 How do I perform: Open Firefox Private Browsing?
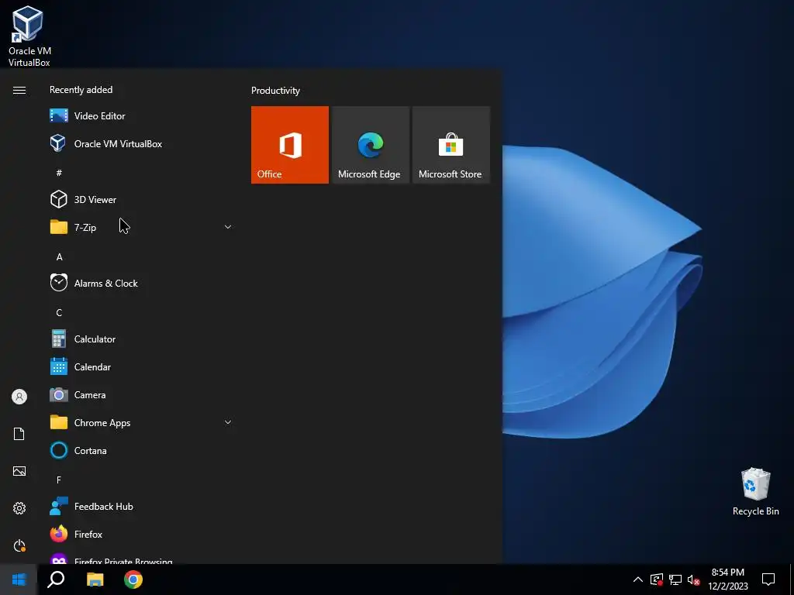point(142,558)
